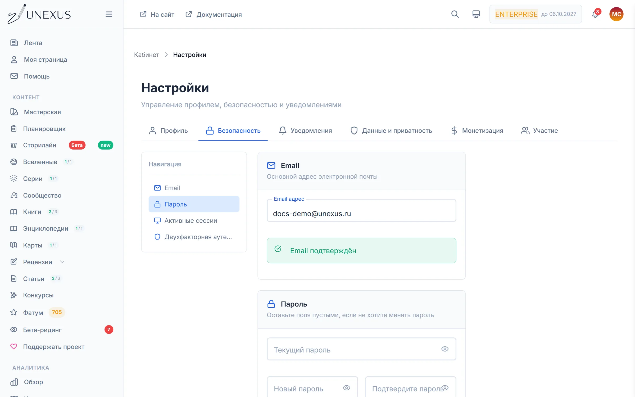Open the search magnifier icon
Image resolution: width=635 pixels, height=397 pixels.
click(455, 14)
